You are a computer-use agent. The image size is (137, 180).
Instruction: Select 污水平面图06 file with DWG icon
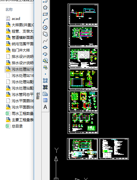click(20, 107)
